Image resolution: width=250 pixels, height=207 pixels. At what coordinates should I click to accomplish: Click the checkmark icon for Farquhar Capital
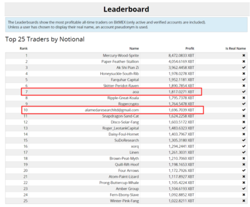[x=244, y=80]
